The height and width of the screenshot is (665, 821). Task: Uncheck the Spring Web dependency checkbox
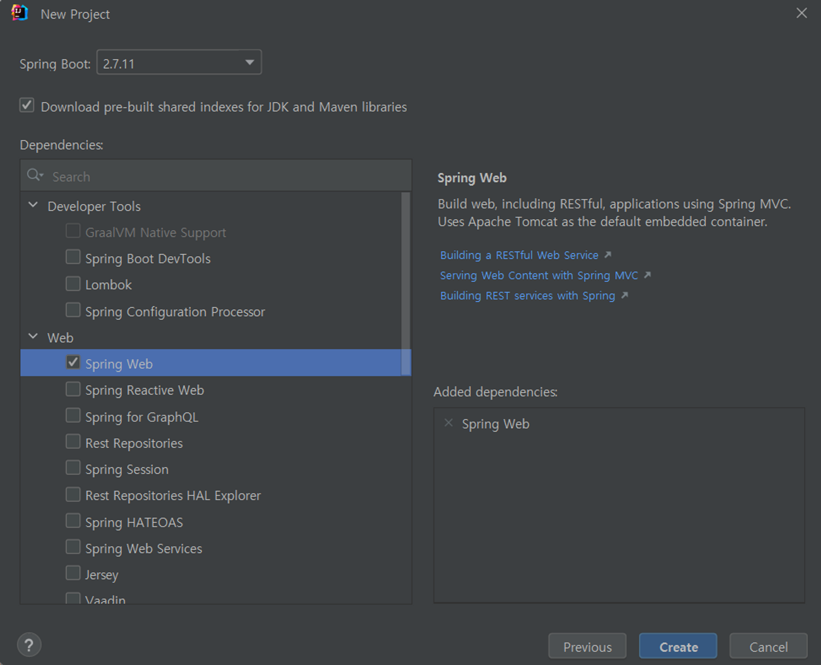click(x=73, y=362)
